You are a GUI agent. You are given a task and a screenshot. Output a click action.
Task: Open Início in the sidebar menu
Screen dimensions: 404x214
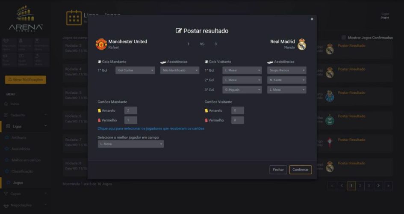[15, 104]
